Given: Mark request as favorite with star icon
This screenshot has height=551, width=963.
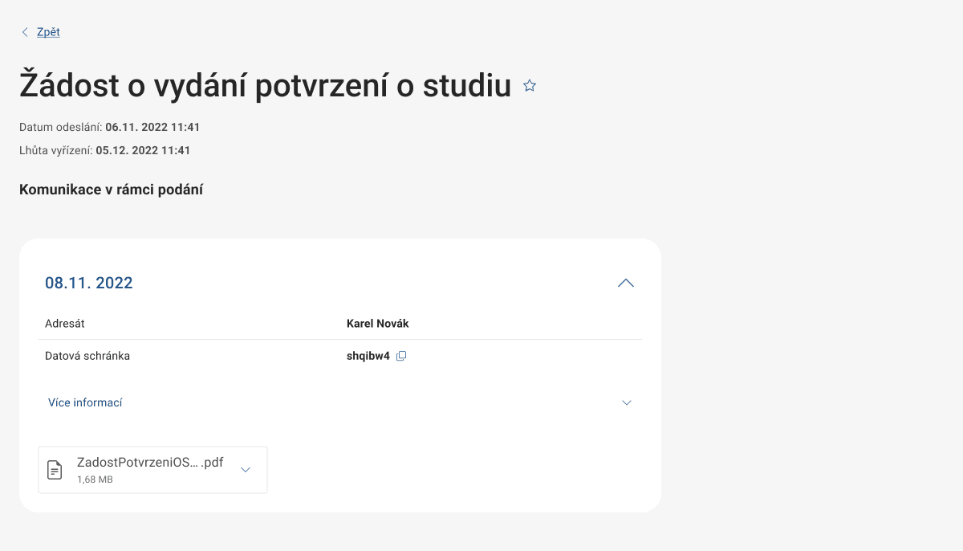Looking at the screenshot, I should click(529, 84).
